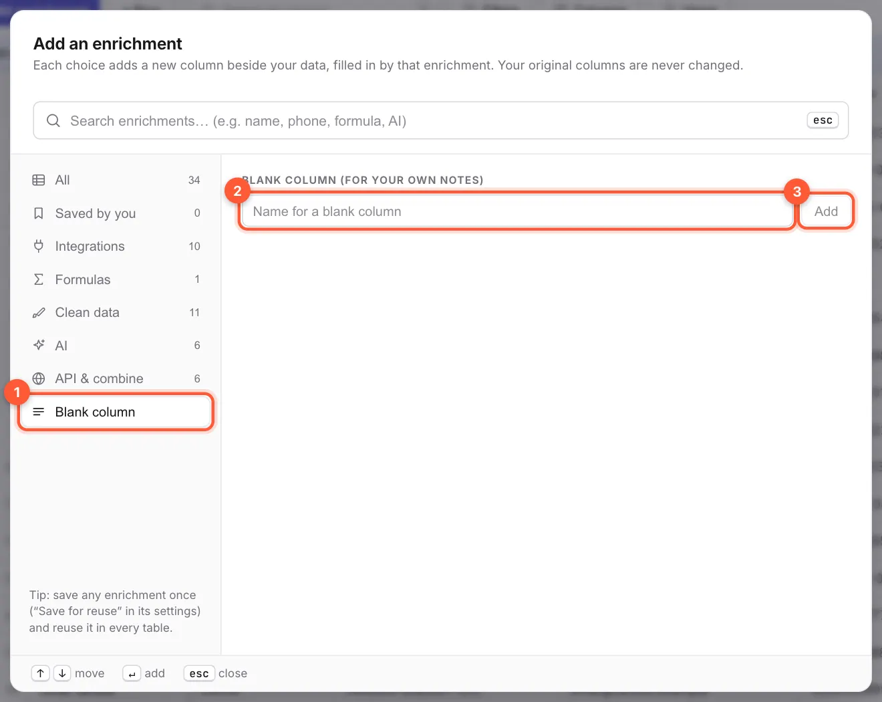Screen dimensions: 882x702
Task: Click the 'Tip: save any enrichment once' text
Action: pos(113,595)
